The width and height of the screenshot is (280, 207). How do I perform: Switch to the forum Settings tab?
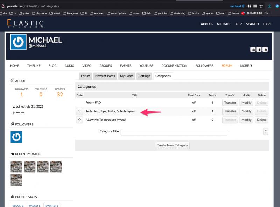(x=144, y=76)
